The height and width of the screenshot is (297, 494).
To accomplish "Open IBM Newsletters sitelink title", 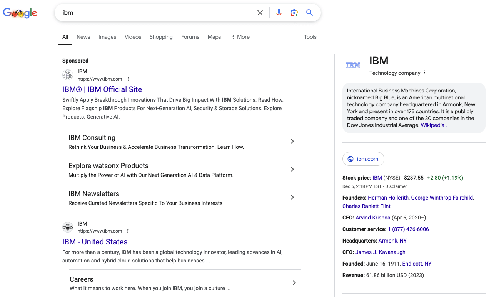I will pos(94,194).
